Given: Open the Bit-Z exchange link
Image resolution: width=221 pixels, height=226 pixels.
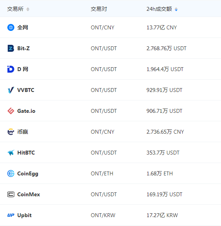Looking at the screenshot, I should (23, 48).
